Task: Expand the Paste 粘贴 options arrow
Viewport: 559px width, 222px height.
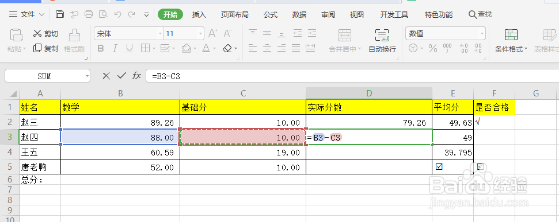Action: pyautogui.click(x=25, y=49)
